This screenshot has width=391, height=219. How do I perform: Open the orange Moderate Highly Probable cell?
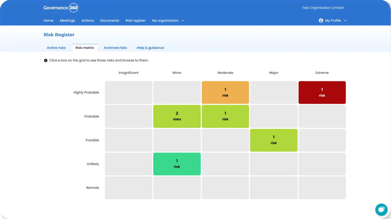click(x=225, y=92)
